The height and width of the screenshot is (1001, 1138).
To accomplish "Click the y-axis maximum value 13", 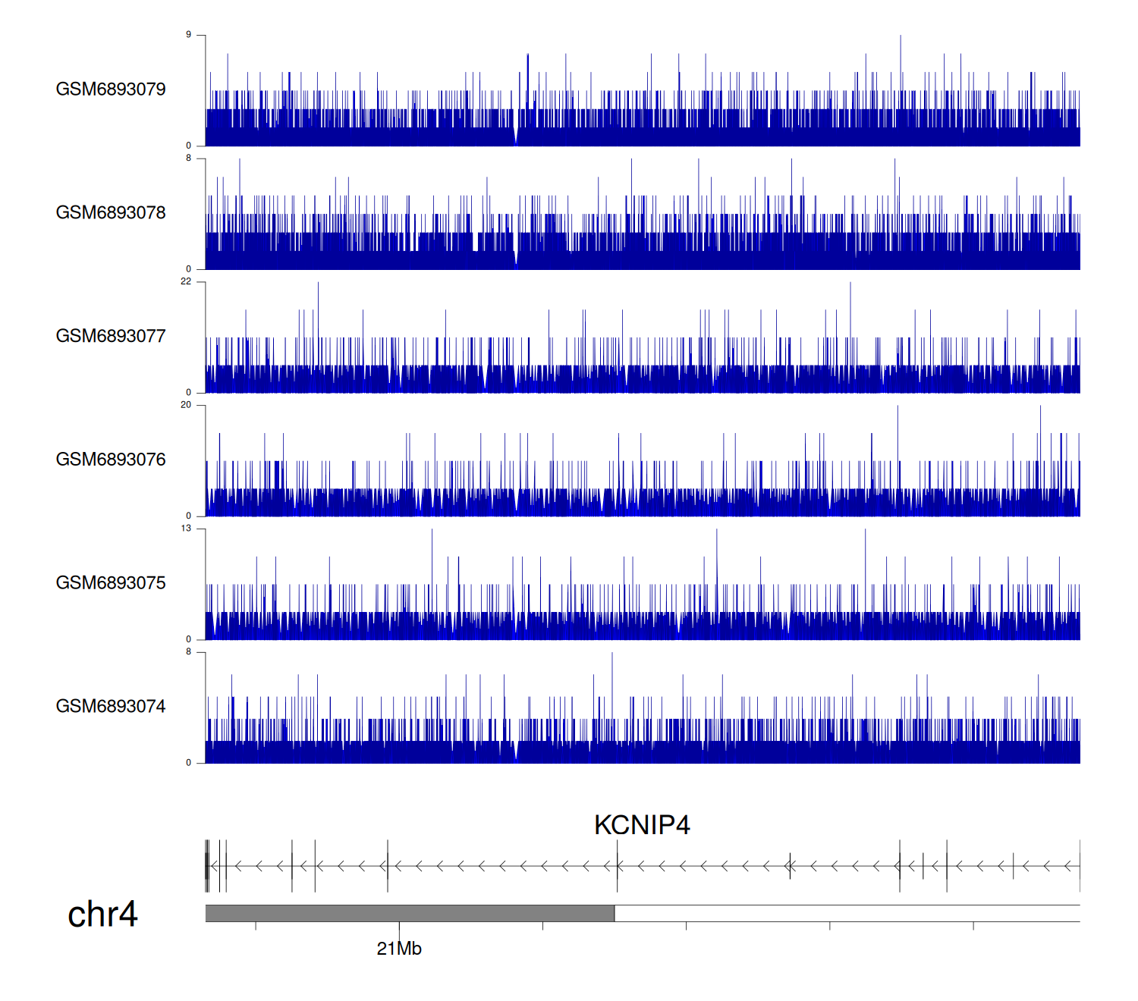I will (x=186, y=529).
